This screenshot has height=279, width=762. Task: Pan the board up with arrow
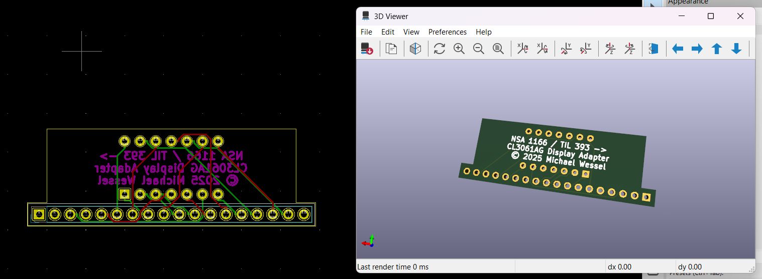coord(717,49)
